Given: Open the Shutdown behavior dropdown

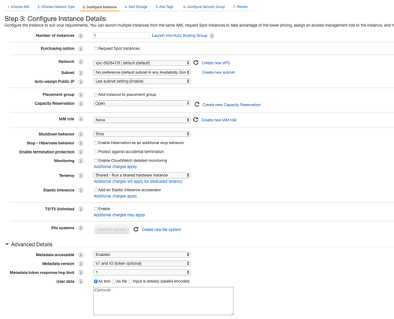Looking at the screenshot, I should point(142,134).
